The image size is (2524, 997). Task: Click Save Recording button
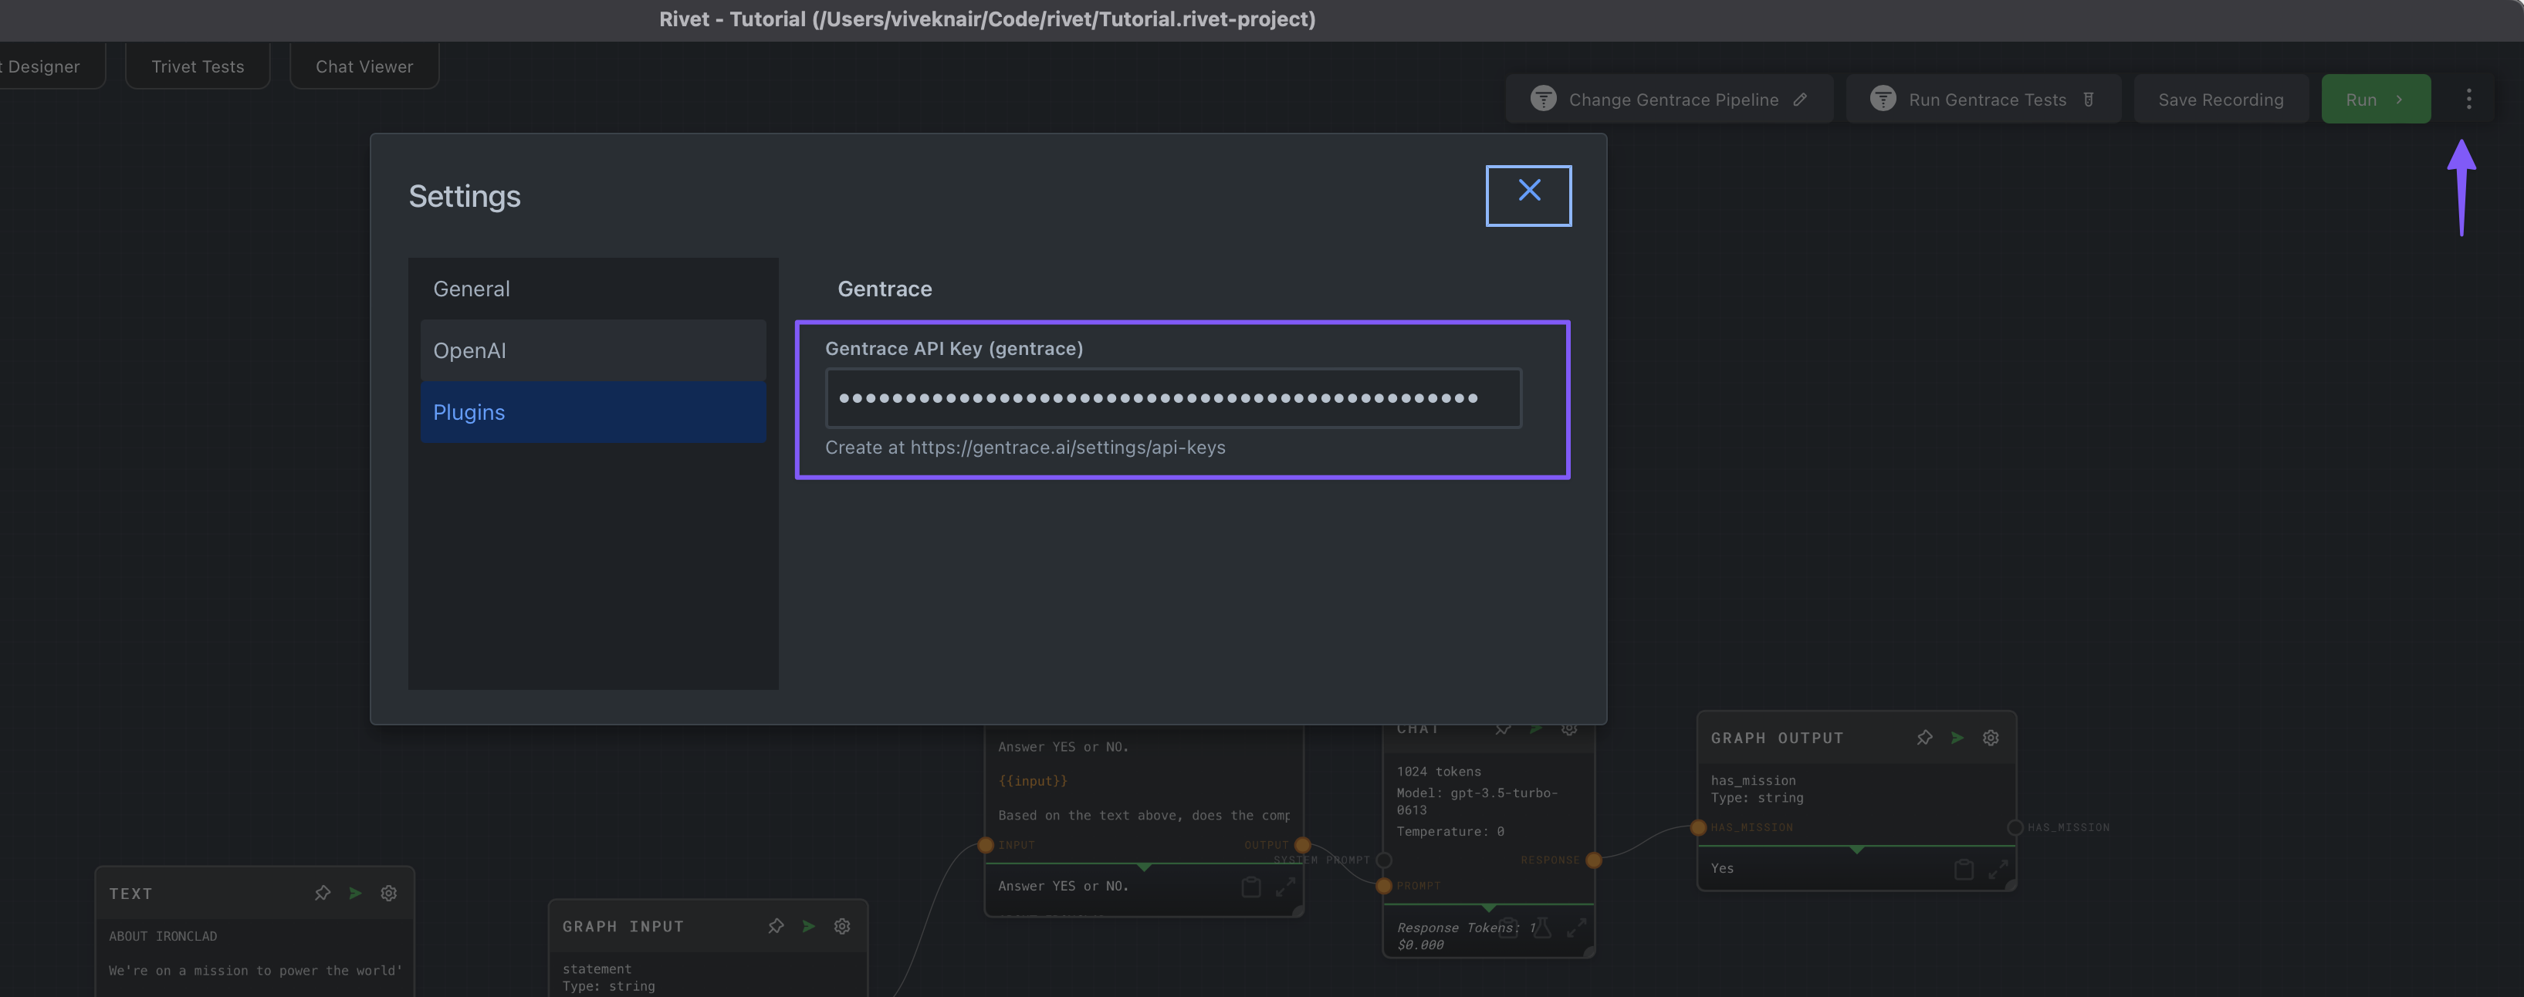(2221, 99)
